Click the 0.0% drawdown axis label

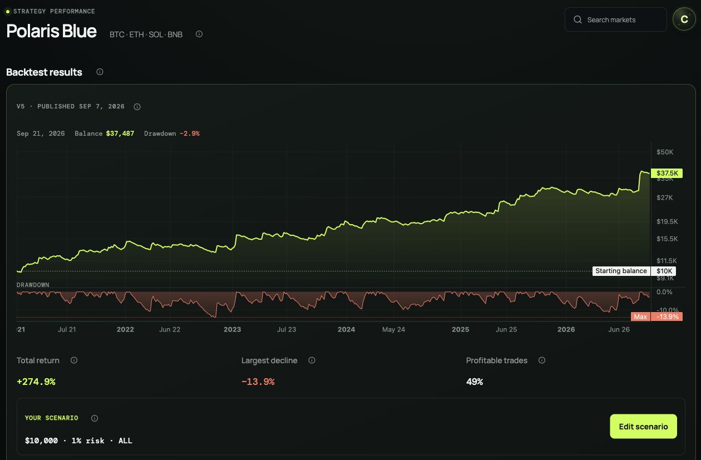click(x=664, y=292)
